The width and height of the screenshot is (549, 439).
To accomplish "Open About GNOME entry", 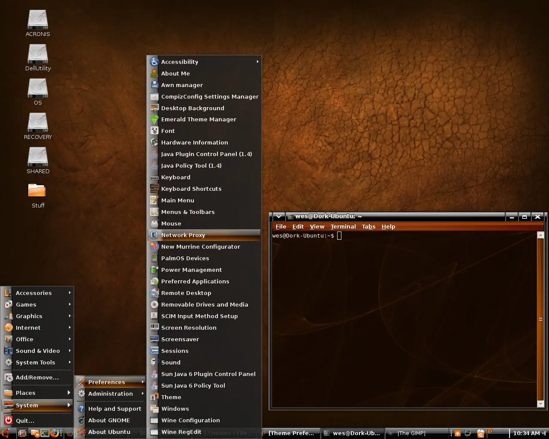I will [110, 421].
